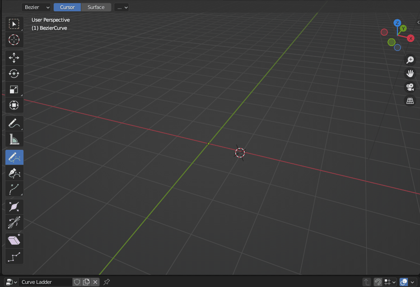
Task: Duplicate the Curve Ladder datablock
Action: click(86, 282)
